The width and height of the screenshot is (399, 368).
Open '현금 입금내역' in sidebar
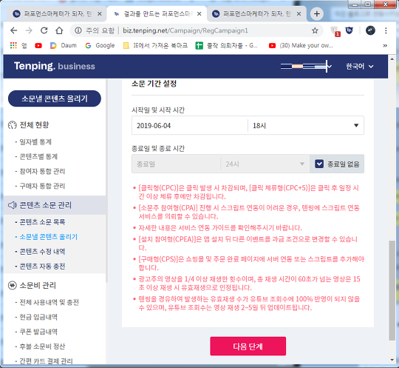(x=38, y=317)
